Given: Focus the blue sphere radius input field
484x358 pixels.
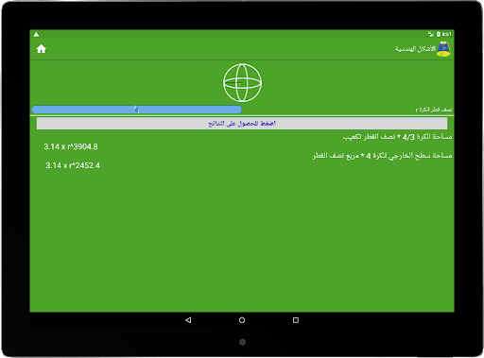Looking at the screenshot, I should coord(137,110).
